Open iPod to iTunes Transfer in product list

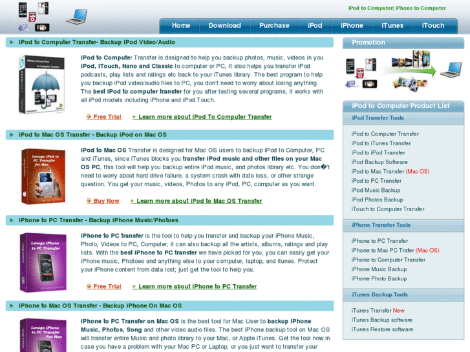click(x=381, y=143)
